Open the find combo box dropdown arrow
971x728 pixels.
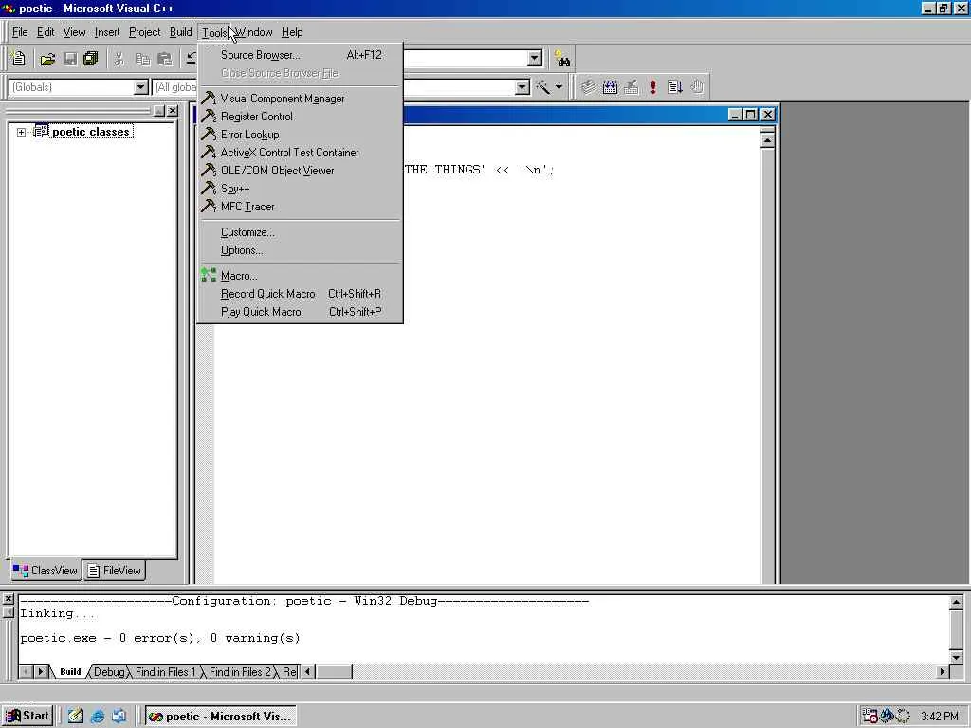[x=535, y=59]
